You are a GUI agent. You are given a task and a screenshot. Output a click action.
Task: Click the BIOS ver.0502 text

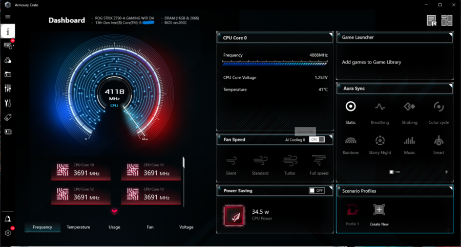(176, 23)
